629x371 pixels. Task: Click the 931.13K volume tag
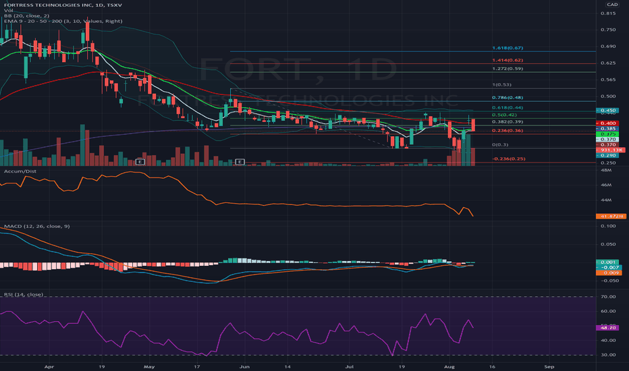(610, 150)
